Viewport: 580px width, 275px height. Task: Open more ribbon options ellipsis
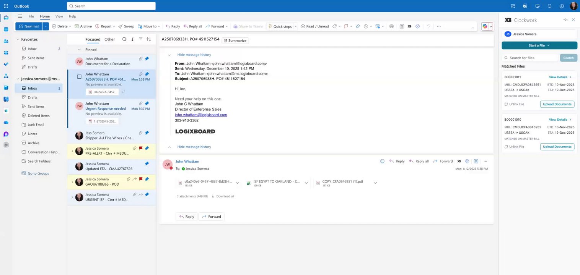click(x=439, y=26)
